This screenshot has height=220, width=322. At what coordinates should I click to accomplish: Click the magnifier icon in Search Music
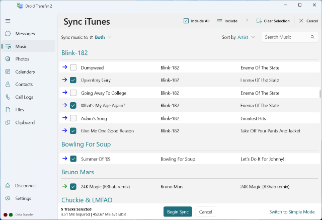[x=312, y=37]
